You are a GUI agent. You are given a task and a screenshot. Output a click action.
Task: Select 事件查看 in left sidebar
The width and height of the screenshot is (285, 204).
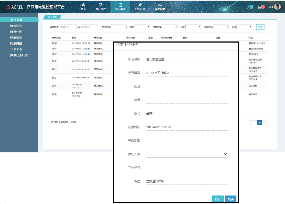pyautogui.click(x=19, y=20)
